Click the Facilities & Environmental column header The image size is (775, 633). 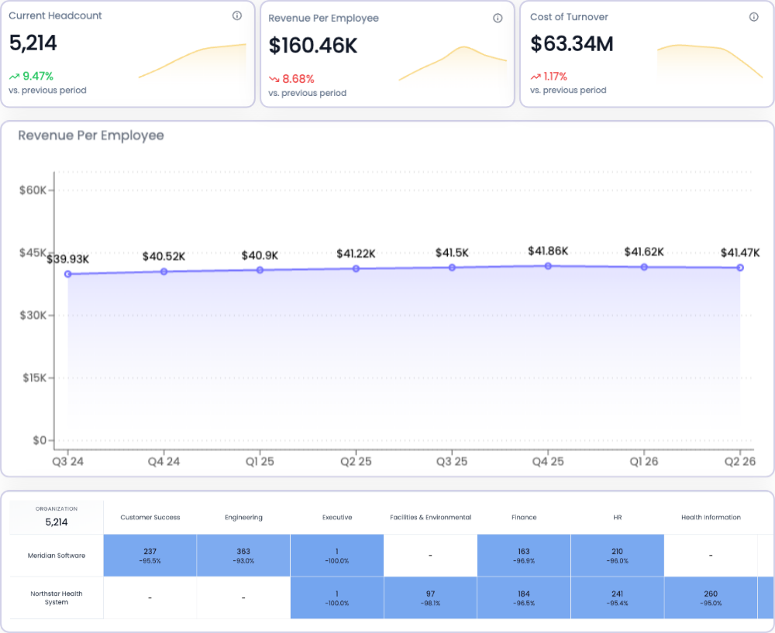(430, 518)
